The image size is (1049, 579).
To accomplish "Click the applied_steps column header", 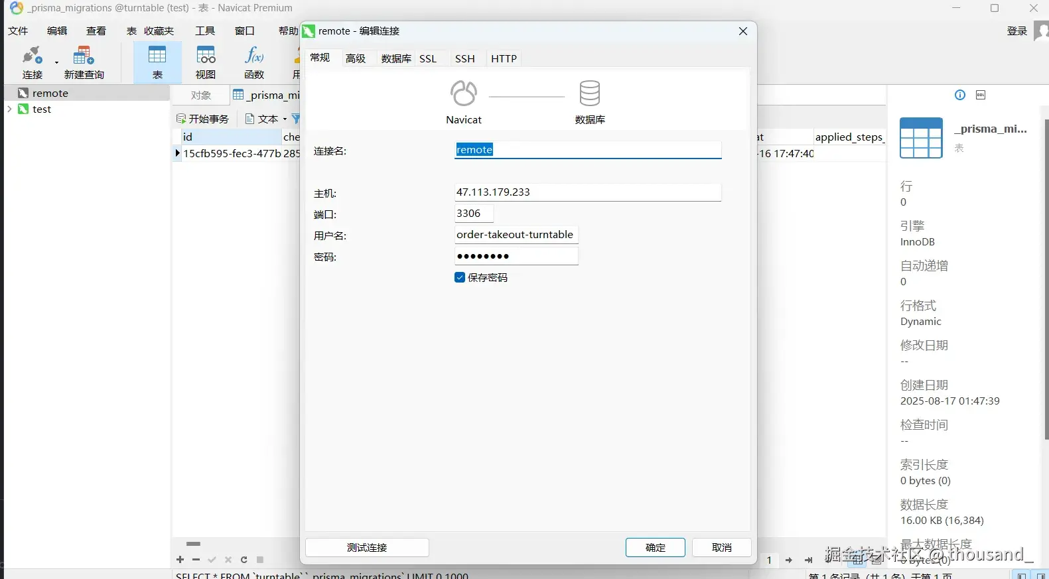I will point(850,137).
